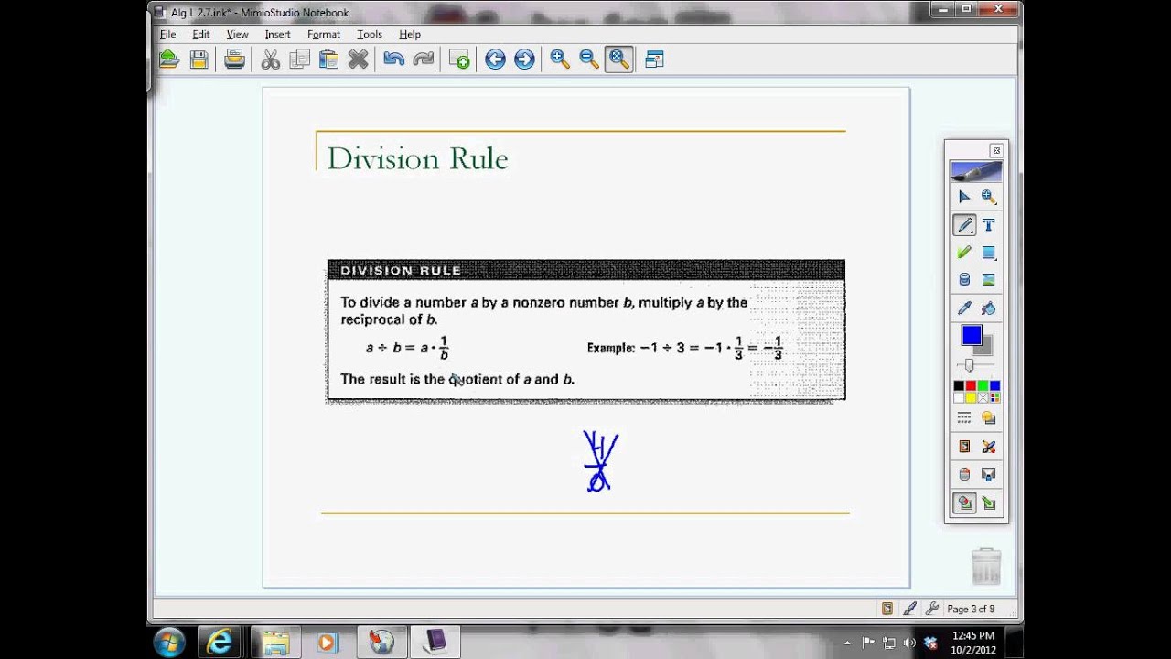Viewport: 1171px width, 659px height.
Task: Launch Internet Explorer from the taskbar
Action: [220, 643]
